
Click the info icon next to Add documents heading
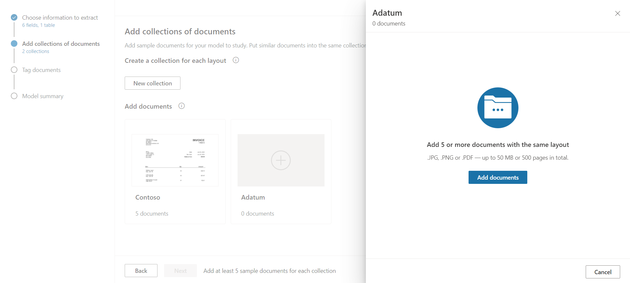click(x=181, y=106)
